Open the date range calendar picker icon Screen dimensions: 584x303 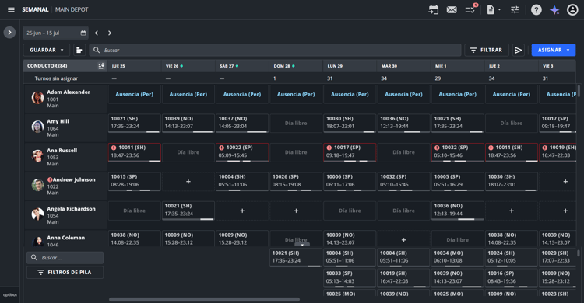tap(83, 33)
